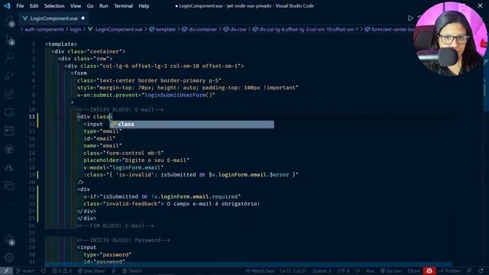The image size is (489, 275).
Task: Expand auth-components breadcrumb
Action: 44,29
